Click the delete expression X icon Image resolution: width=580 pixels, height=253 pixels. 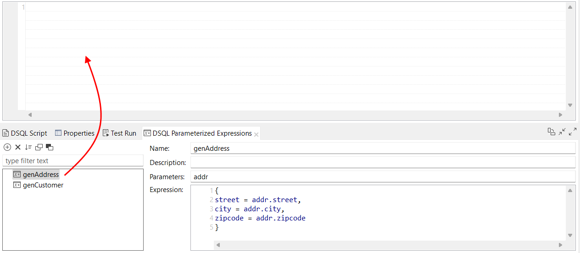point(18,147)
